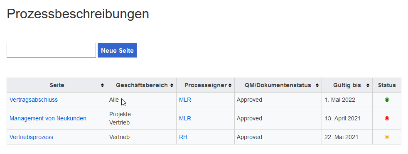This screenshot has width=408, height=154.
Task: Click the Prozessbeschreibungen page heading
Action: 78,14
